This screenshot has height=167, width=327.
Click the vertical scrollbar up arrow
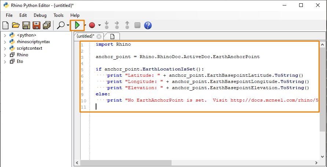pyautogui.click(x=322, y=45)
